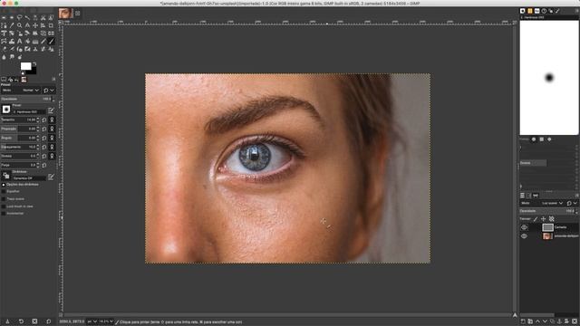Select the Blur/Sharpen drop tool
Viewport: 580px width, 326px height.
[4, 57]
